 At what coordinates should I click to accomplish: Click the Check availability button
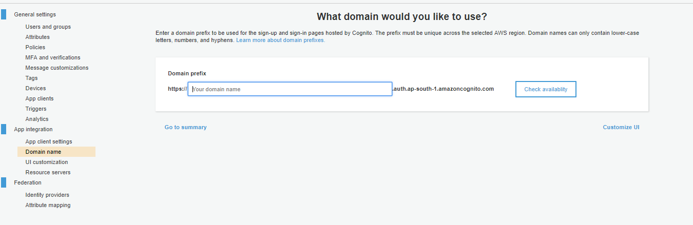point(546,89)
